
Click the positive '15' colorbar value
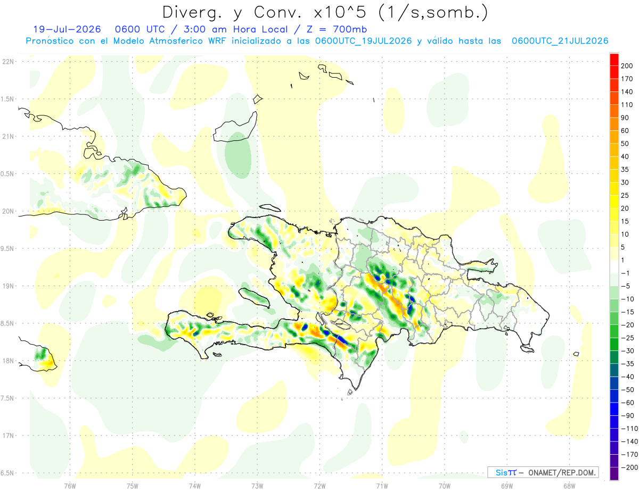point(625,221)
